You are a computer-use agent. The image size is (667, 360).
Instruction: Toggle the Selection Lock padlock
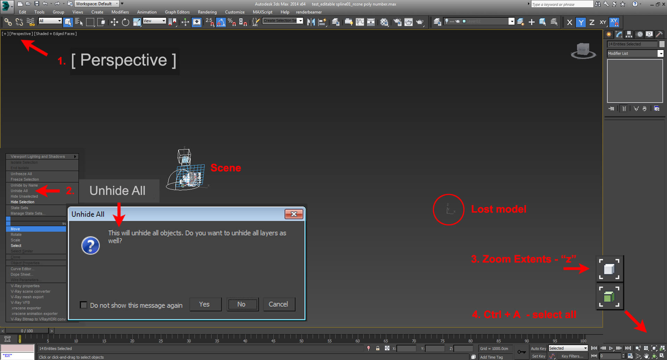pos(378,348)
